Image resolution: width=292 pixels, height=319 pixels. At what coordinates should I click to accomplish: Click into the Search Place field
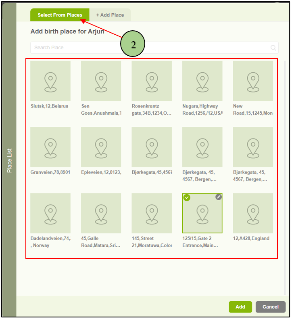[x=149, y=48]
